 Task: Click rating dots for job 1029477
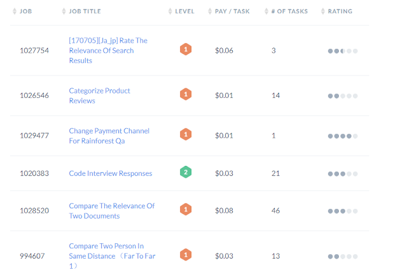(343, 136)
